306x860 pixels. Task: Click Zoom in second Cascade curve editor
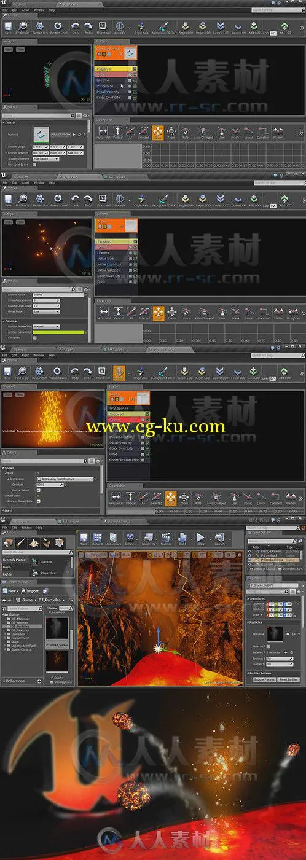(171, 313)
